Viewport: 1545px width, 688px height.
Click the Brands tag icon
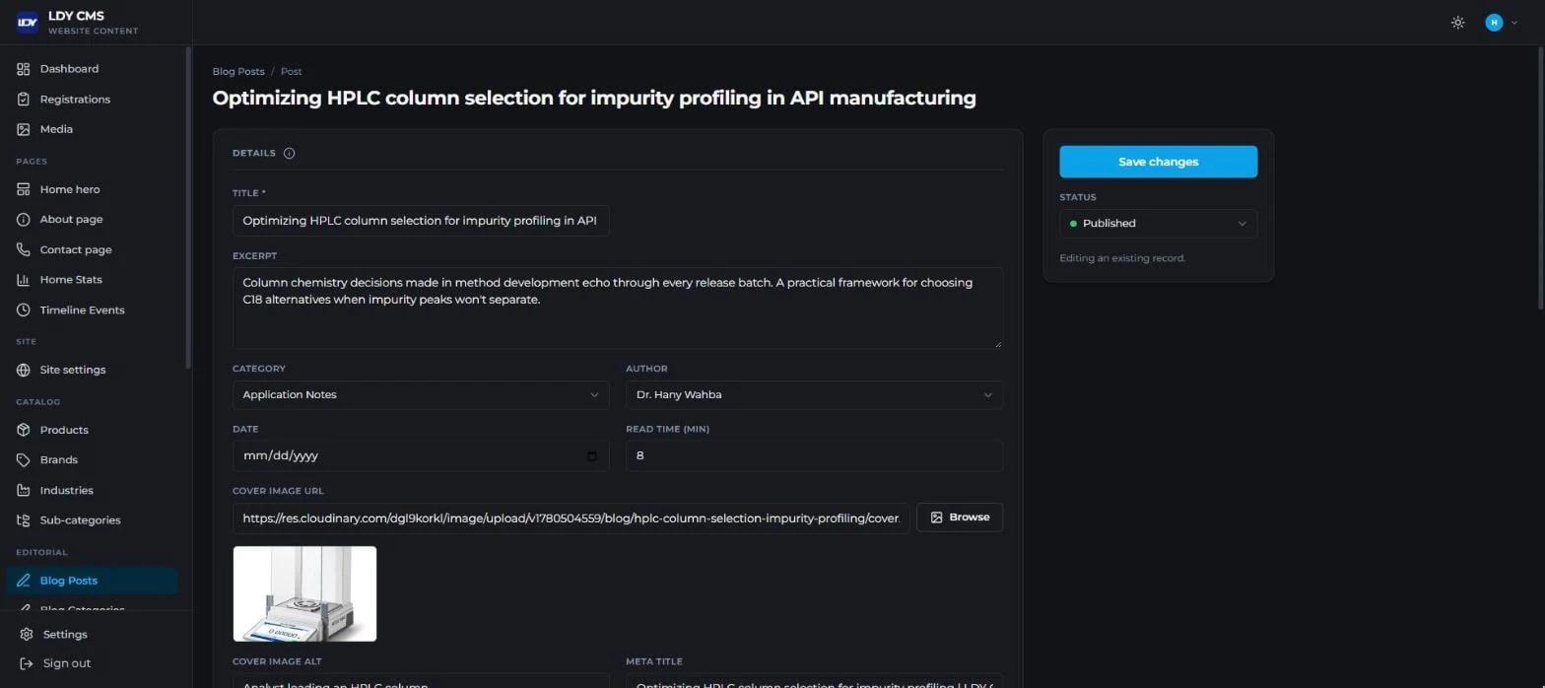pos(24,460)
